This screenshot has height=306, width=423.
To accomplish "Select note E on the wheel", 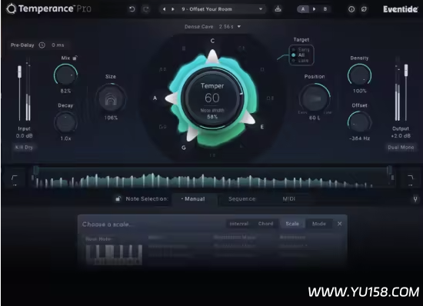I will (261, 127).
